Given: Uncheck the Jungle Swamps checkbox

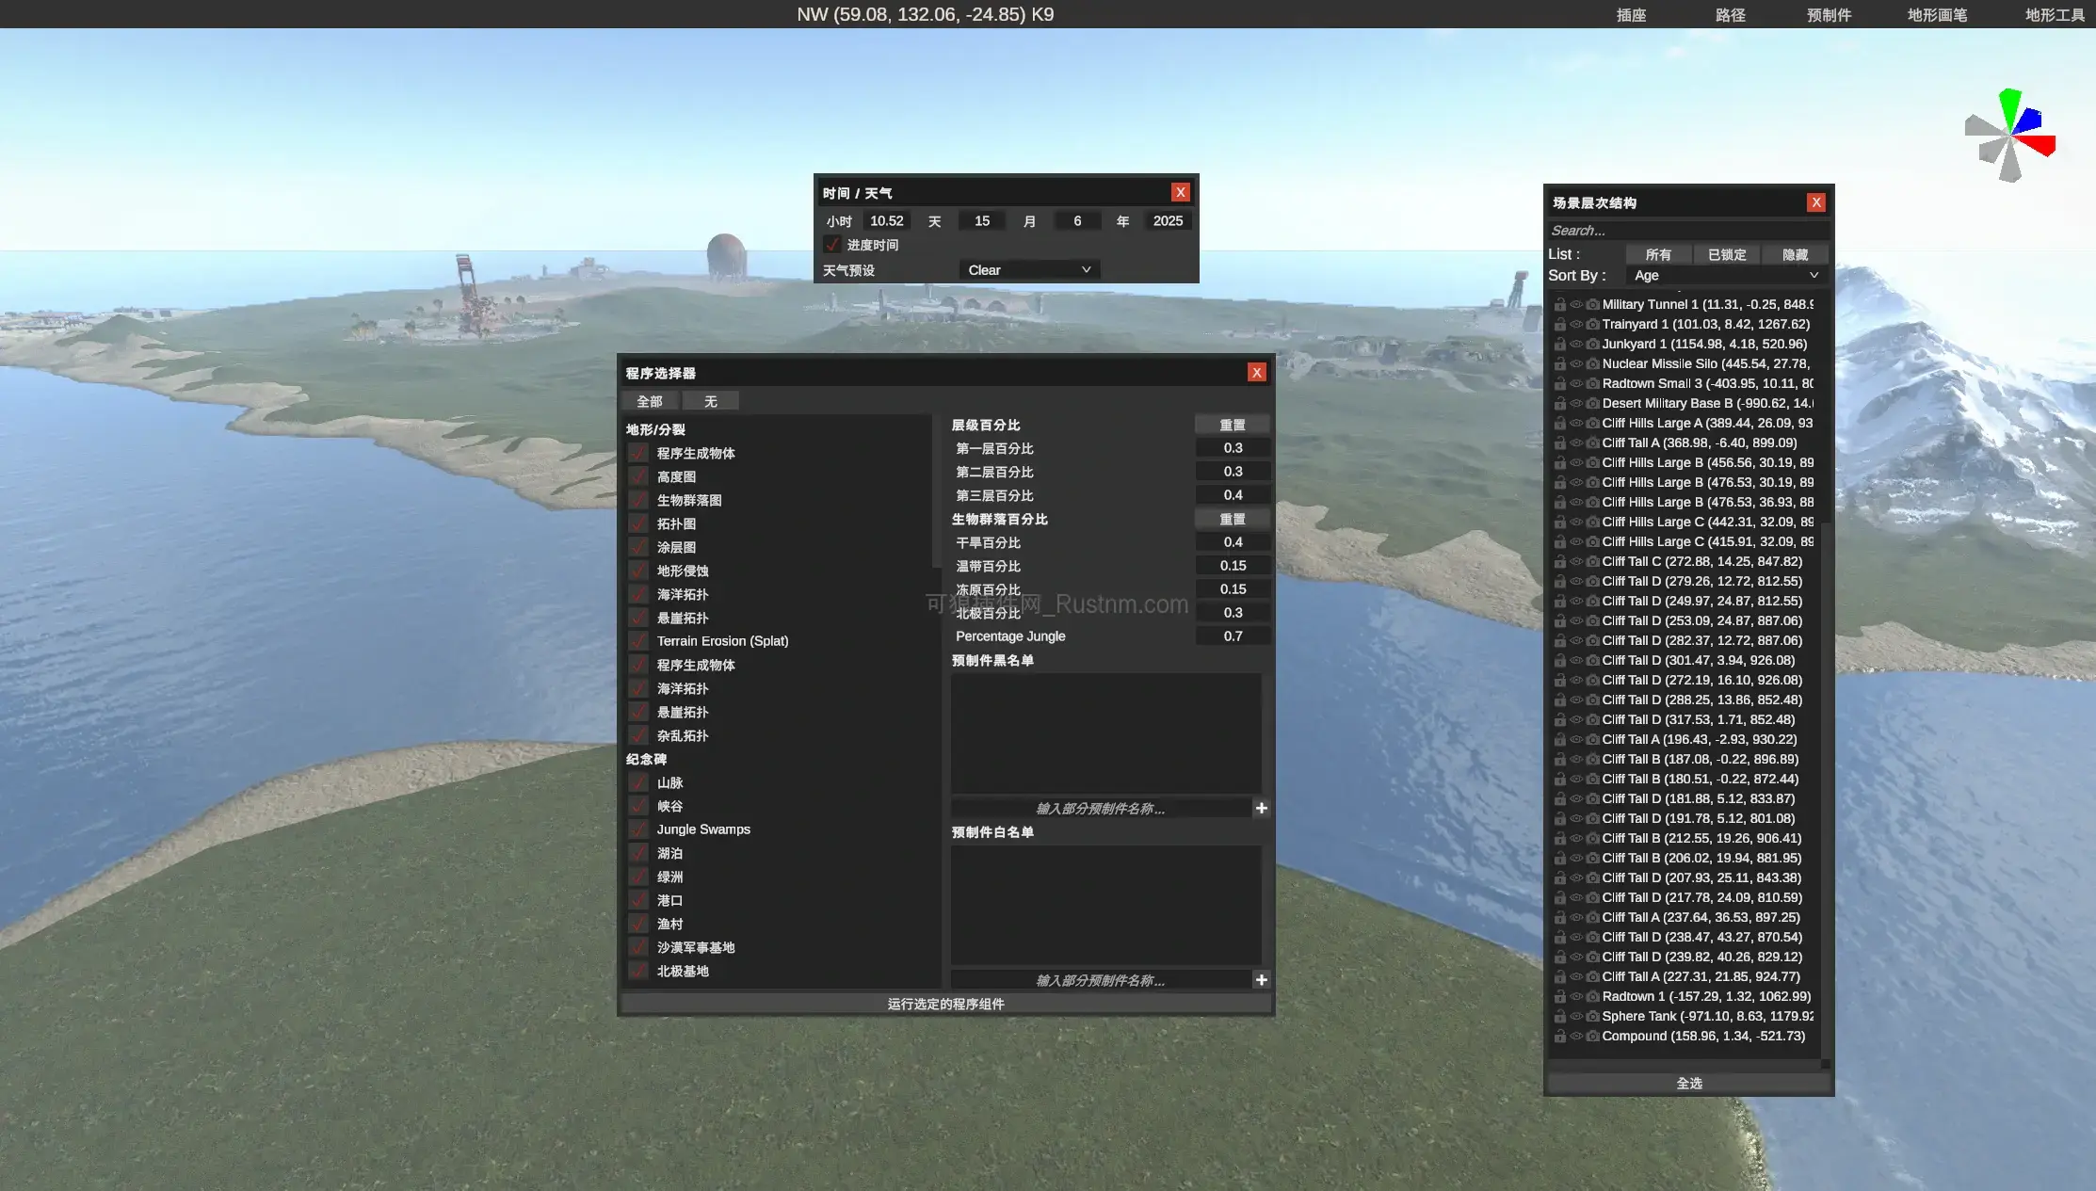Looking at the screenshot, I should click(x=637, y=829).
